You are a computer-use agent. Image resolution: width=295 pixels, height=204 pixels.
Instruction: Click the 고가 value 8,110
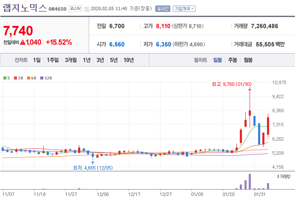pyautogui.click(x=163, y=26)
